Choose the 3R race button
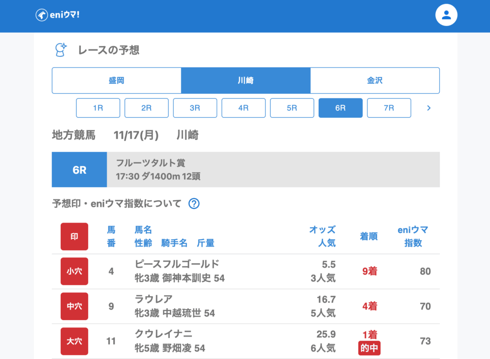 (195, 108)
